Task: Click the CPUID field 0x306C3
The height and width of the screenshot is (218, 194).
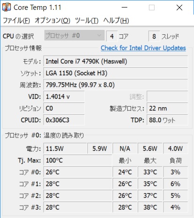Action: (x=64, y=120)
